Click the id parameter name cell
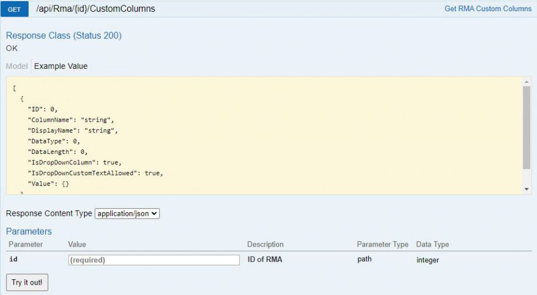 point(13,259)
